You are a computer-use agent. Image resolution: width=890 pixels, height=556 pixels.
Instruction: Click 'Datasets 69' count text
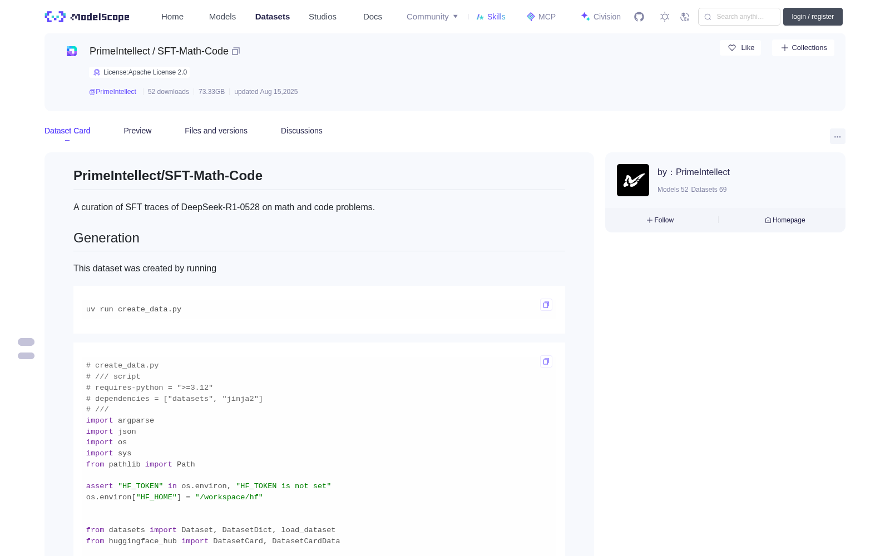click(x=709, y=190)
